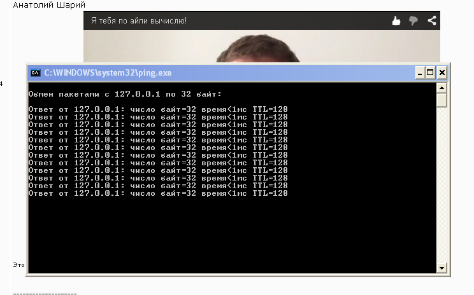This screenshot has height=295, width=474.
Task: Click the ping.exe window title bar text
Action: point(108,73)
